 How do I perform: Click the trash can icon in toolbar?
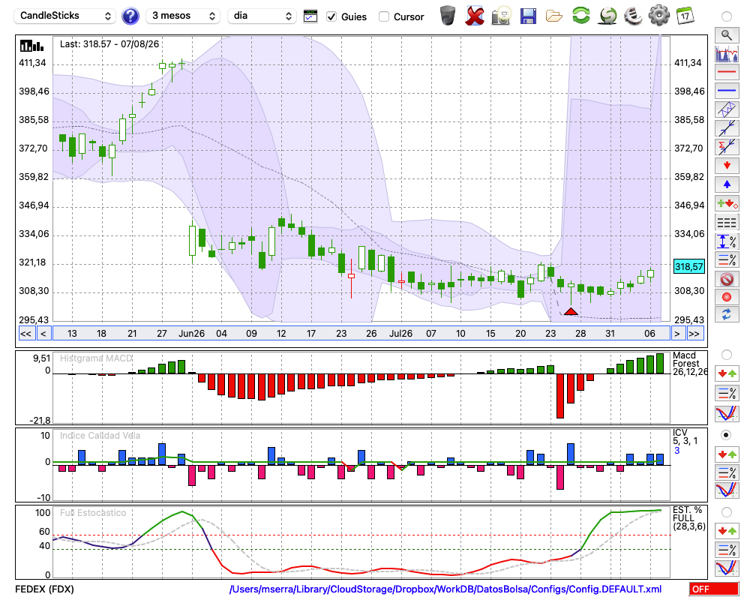tap(448, 16)
